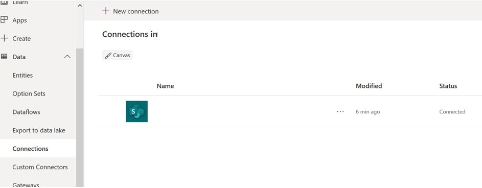
Task: Open Option Sets in sidebar
Action: click(x=29, y=93)
